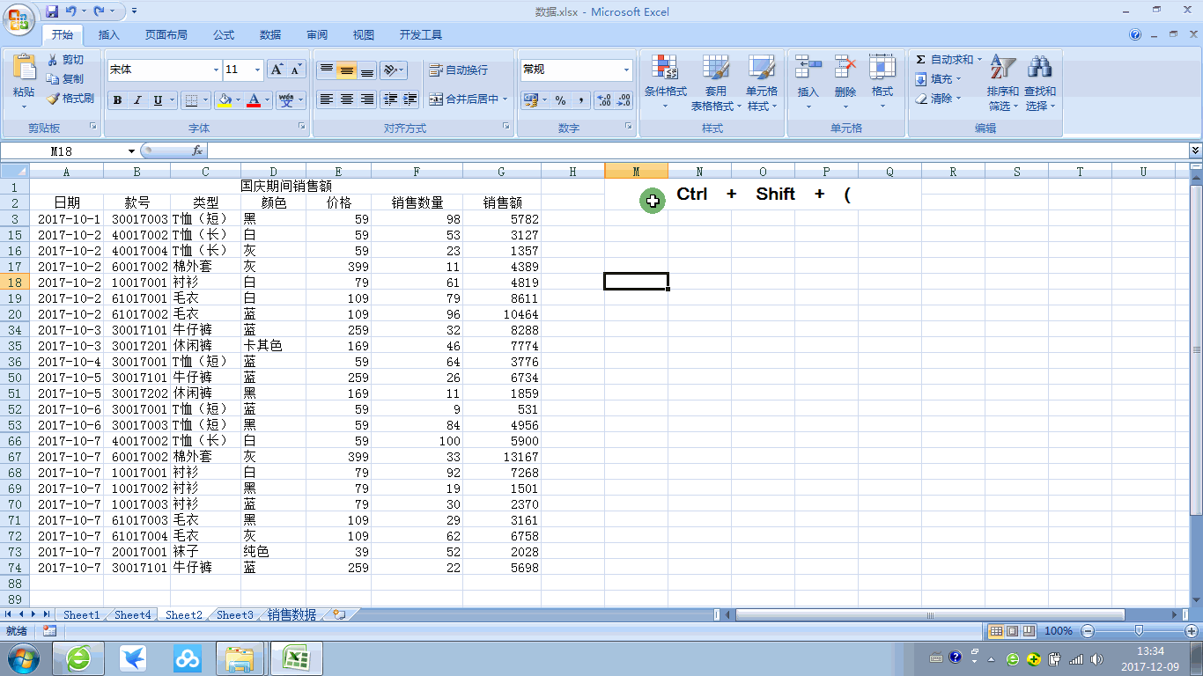This screenshot has height=676, width=1203.
Task: Open the 字体 group dialog launcher
Action: click(x=302, y=128)
